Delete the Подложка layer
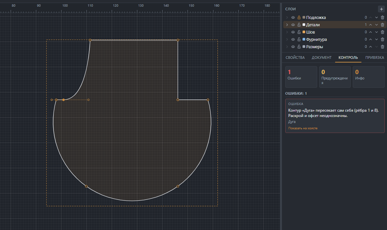The height and width of the screenshot is (230, 387). pyautogui.click(x=382, y=18)
